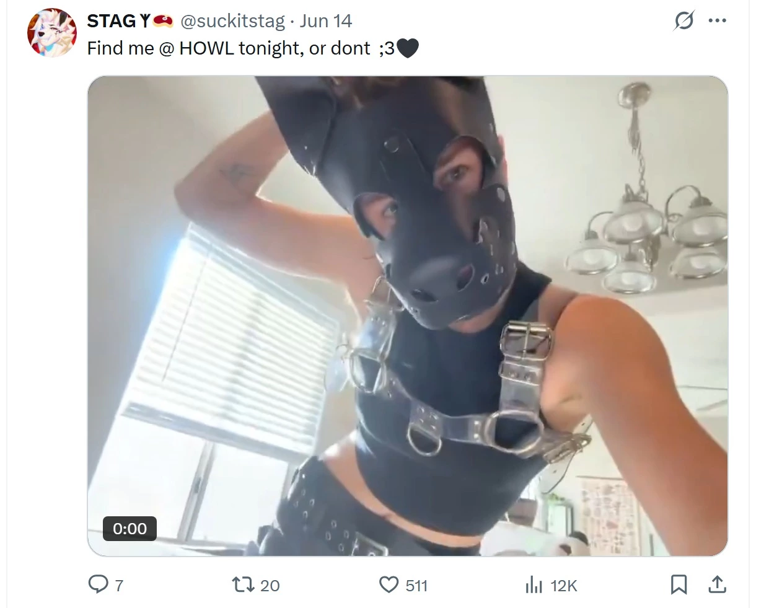Click the tweet text about HOWL tonight
Screen dimensions: 769x608
(x=253, y=48)
